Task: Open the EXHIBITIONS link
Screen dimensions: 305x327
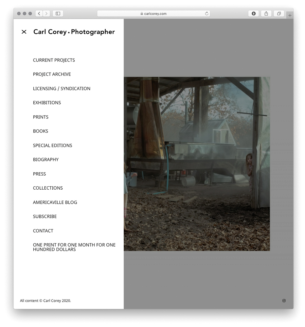Action: point(47,103)
